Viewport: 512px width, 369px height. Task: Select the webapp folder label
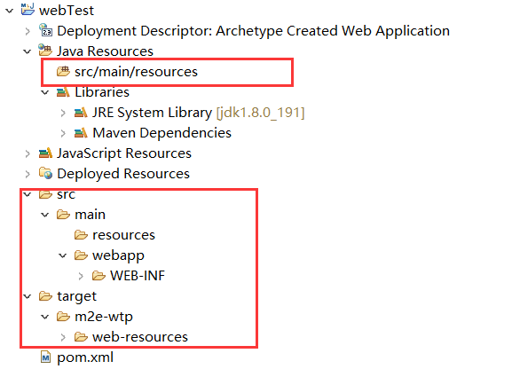pyautogui.click(x=118, y=256)
